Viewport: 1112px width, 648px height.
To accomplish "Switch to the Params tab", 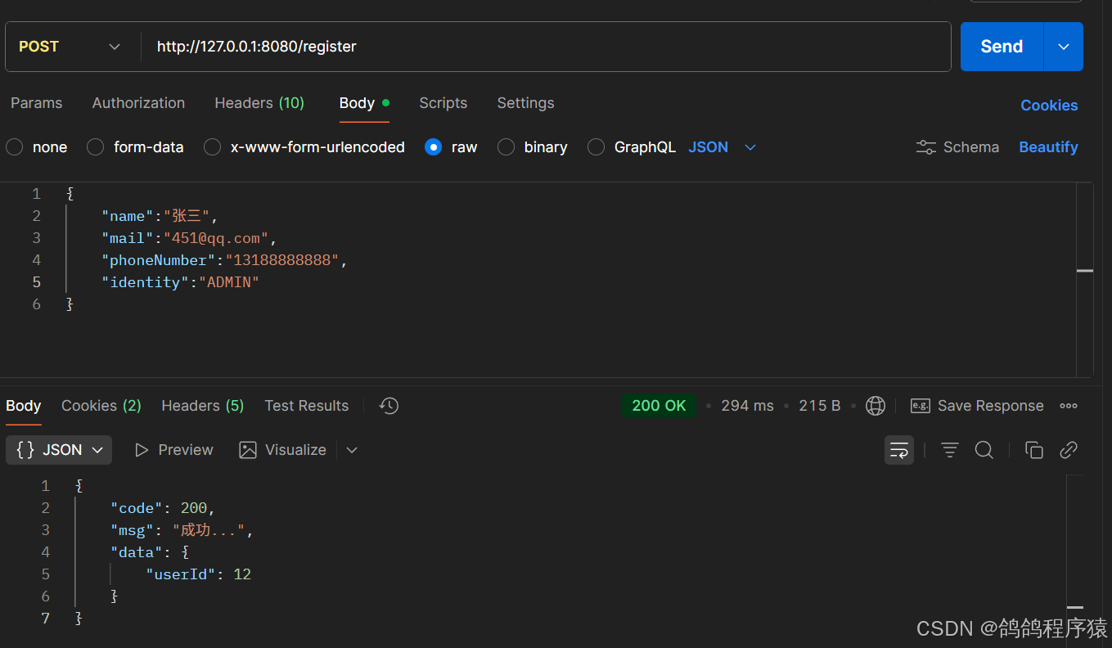I will (x=36, y=103).
